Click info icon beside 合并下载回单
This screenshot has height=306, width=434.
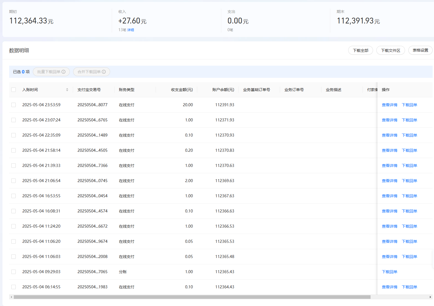coord(104,72)
